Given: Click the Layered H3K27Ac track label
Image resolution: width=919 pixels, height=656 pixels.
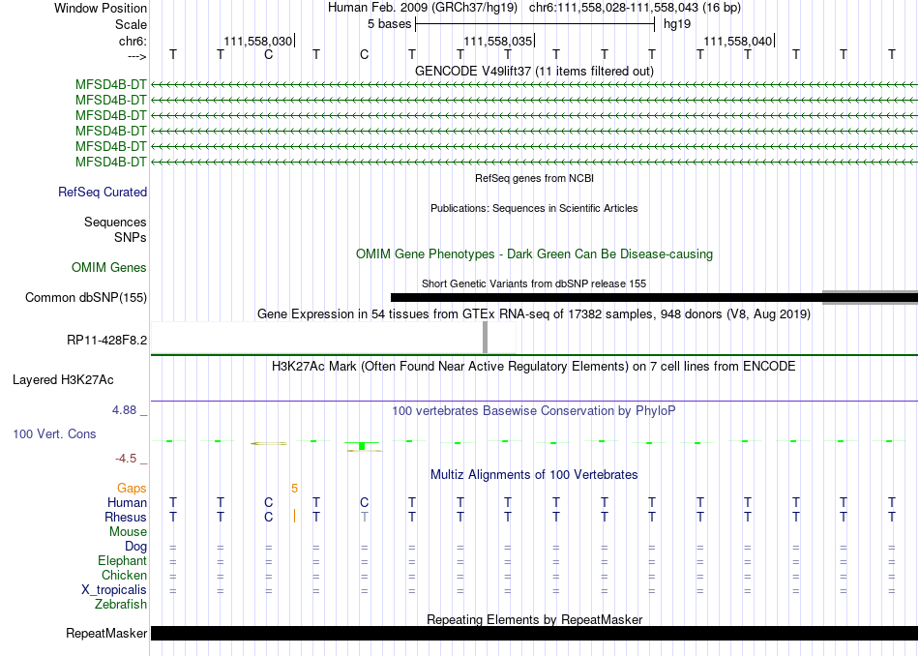Looking at the screenshot, I should tap(63, 380).
